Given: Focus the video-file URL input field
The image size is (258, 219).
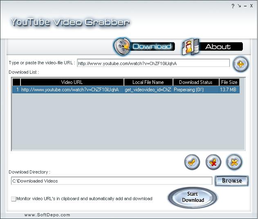Looking at the screenshot, I should (153, 63).
